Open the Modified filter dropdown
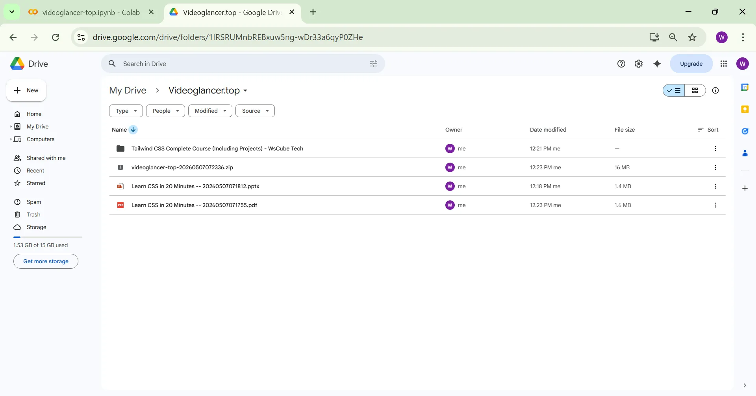The width and height of the screenshot is (756, 396). tap(210, 111)
